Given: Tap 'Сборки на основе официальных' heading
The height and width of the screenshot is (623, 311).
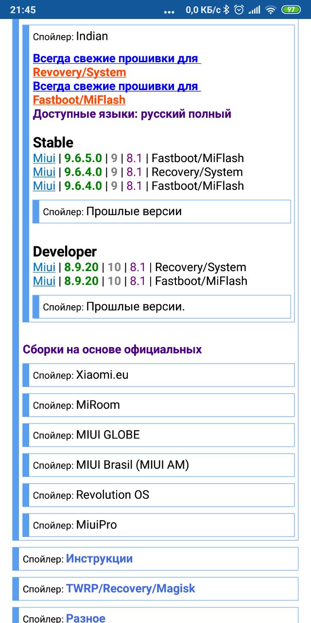Looking at the screenshot, I should (x=112, y=349).
